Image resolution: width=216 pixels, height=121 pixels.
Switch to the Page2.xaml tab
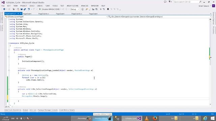pos(93,14)
